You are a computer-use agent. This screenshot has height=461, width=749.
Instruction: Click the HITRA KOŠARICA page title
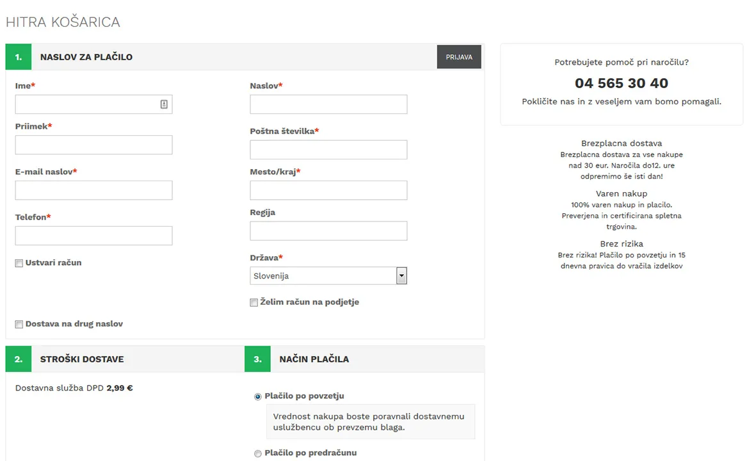point(63,22)
